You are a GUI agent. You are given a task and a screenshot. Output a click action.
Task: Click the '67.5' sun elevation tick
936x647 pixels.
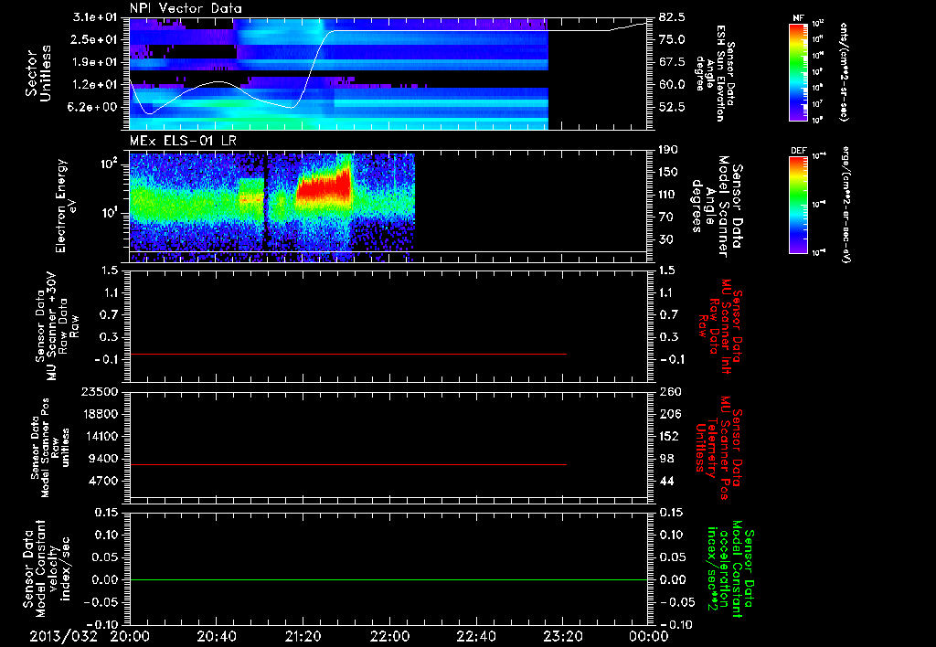click(672, 62)
